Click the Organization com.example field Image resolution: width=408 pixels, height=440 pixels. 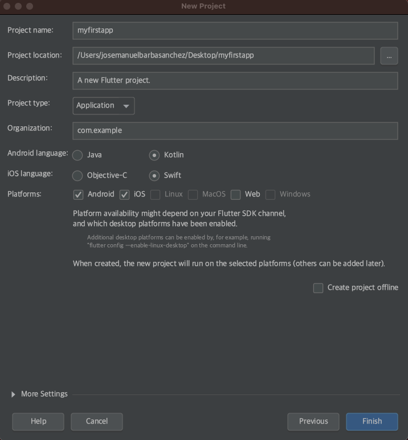235,131
